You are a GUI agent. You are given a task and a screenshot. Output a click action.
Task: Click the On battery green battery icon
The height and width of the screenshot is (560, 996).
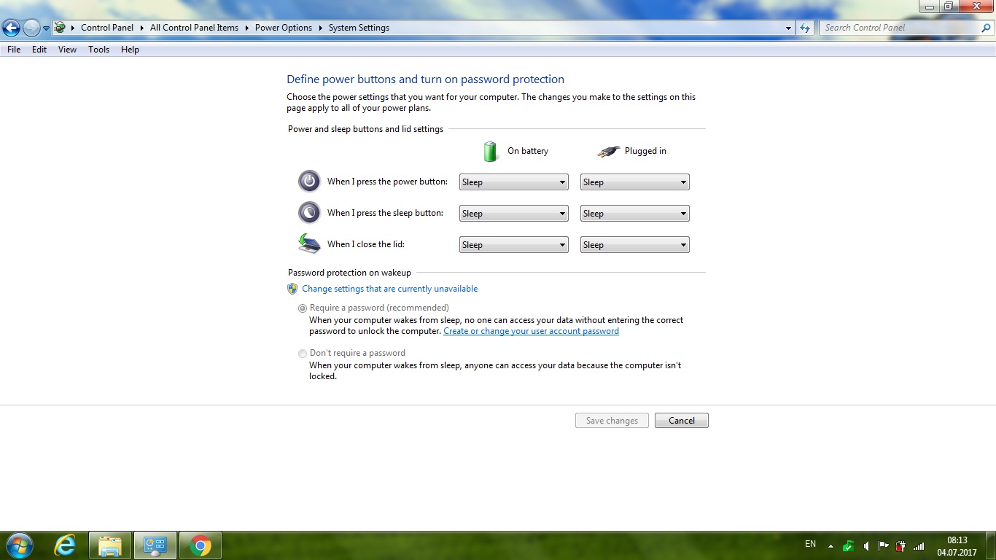pyautogui.click(x=491, y=151)
